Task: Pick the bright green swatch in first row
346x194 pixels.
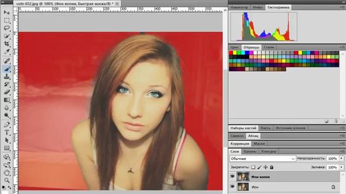Action: click(x=239, y=53)
